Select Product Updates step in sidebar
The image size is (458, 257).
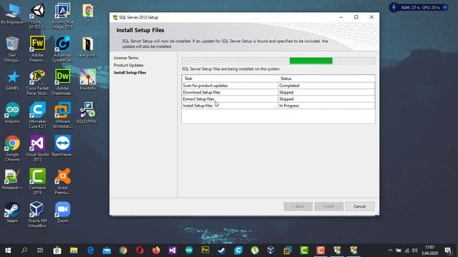click(x=129, y=65)
